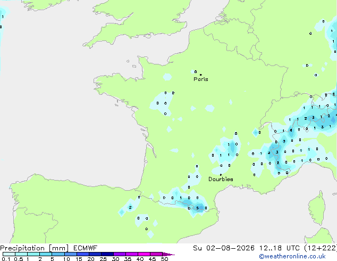Click the '(12+222)' forecast offset text
Image resolution: width=337 pixels, height=261 pixels.
(x=321, y=248)
